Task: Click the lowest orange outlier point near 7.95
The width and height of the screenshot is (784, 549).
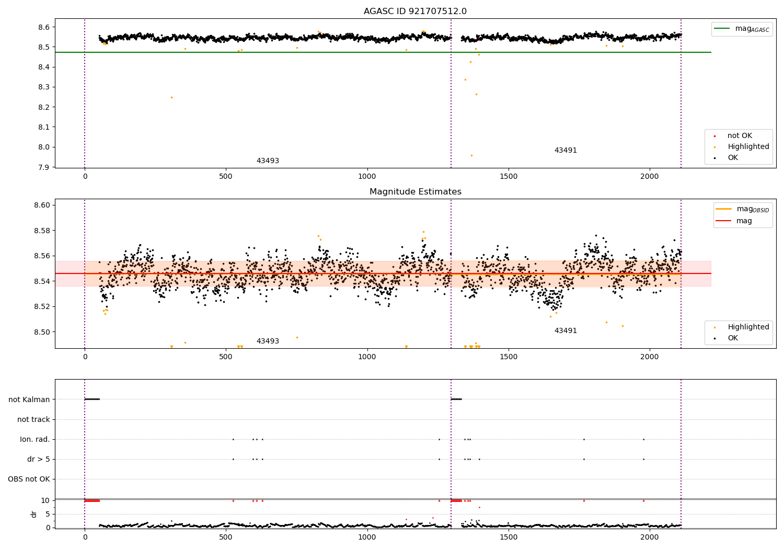Action: (x=471, y=155)
